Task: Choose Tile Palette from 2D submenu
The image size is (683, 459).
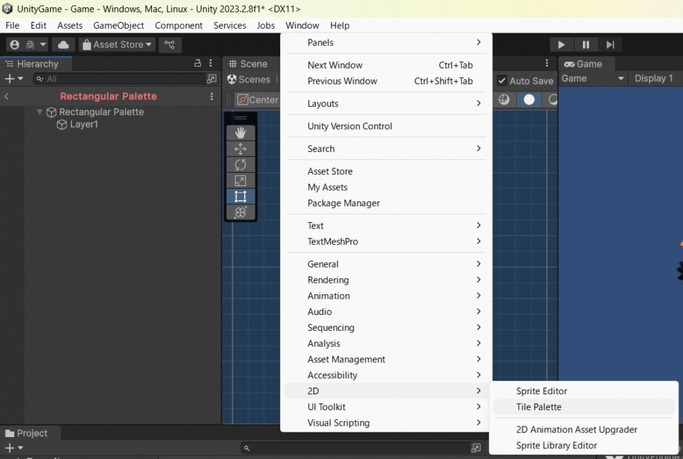Action: tap(584, 407)
